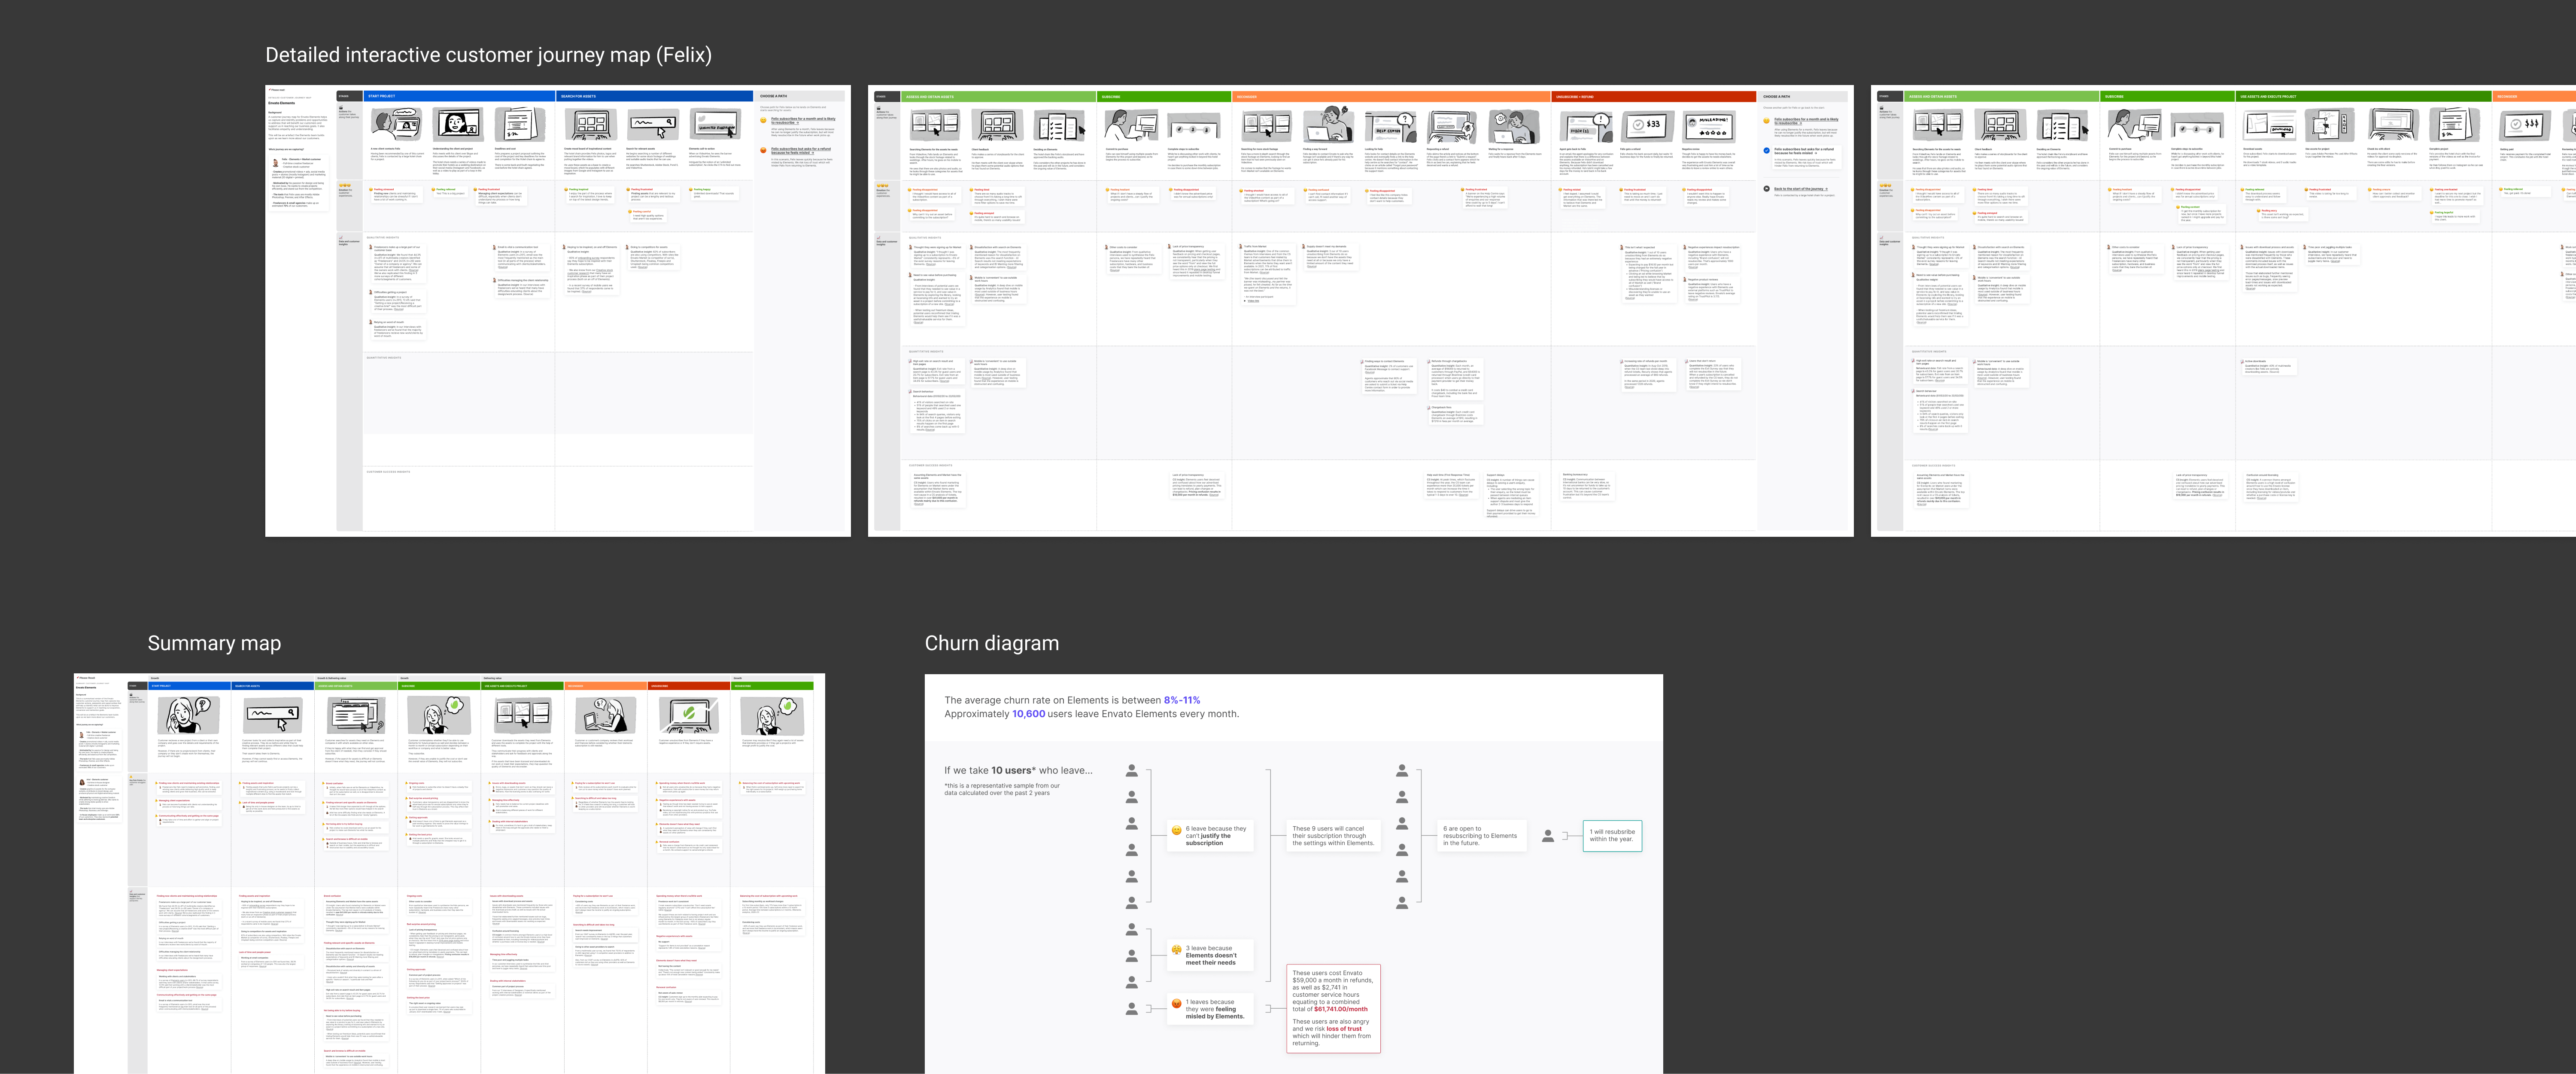Image resolution: width=2576 pixels, height=1074 pixels.
Task: Click 'Search for relevant assets' search bar illustration
Action: pyautogui.click(x=653, y=125)
